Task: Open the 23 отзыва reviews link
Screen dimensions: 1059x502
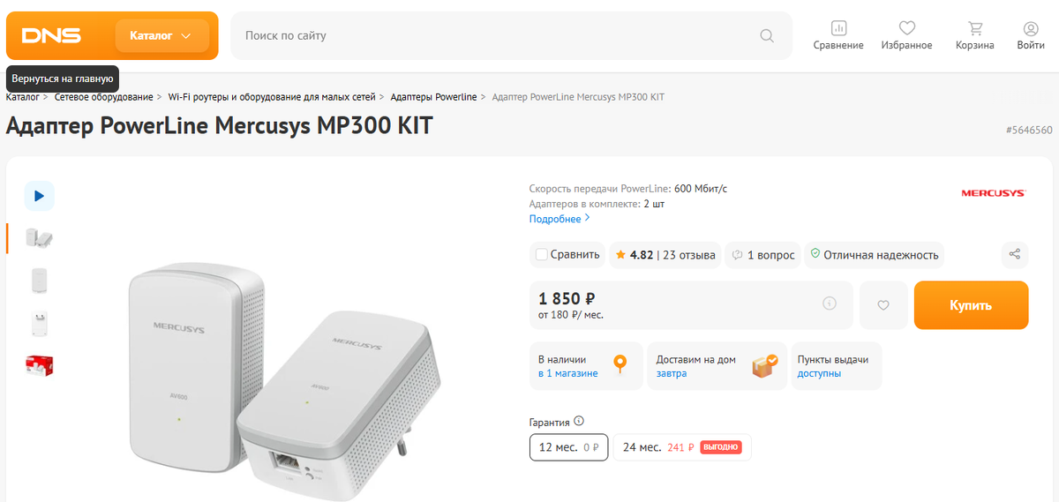Action: point(687,255)
